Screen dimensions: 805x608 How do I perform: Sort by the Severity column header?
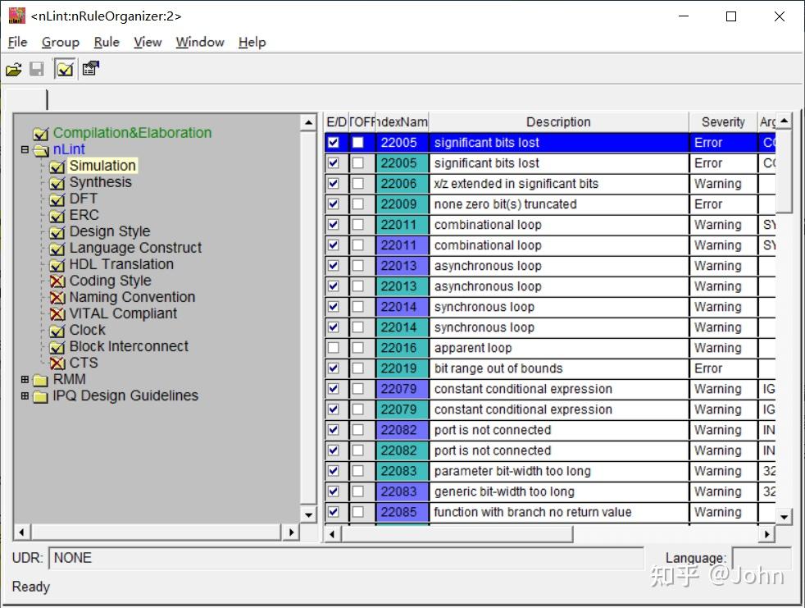[x=722, y=122]
